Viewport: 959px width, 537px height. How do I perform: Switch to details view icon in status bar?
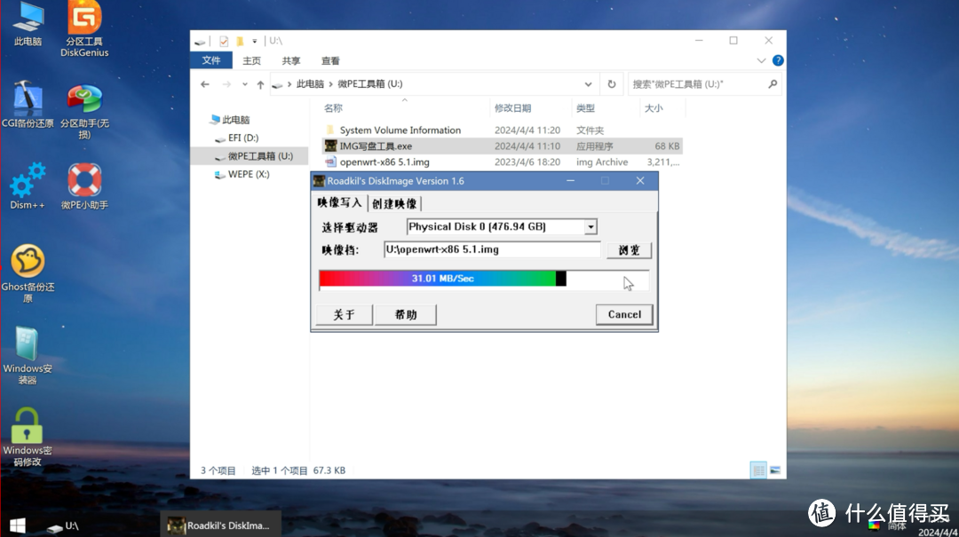coord(758,470)
